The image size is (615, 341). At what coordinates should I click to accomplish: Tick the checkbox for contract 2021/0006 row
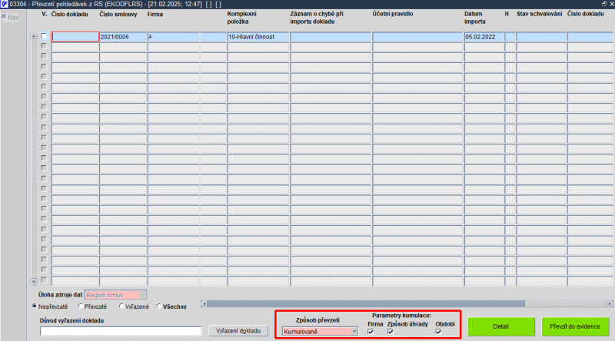click(x=44, y=36)
